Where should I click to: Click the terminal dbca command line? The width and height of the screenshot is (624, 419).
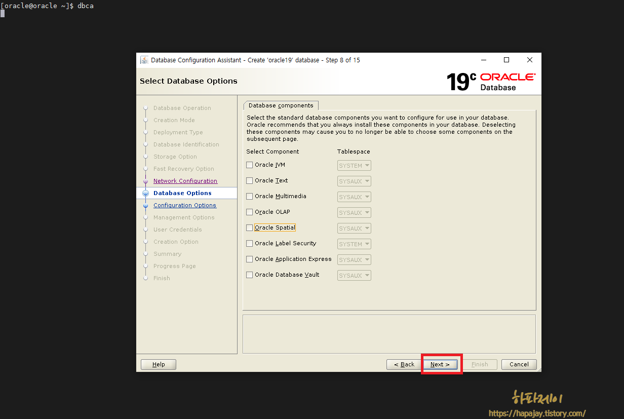(x=47, y=6)
